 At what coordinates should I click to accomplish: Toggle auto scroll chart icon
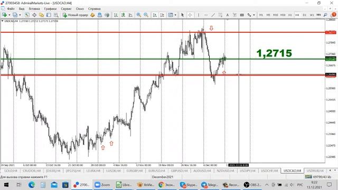[155, 15]
